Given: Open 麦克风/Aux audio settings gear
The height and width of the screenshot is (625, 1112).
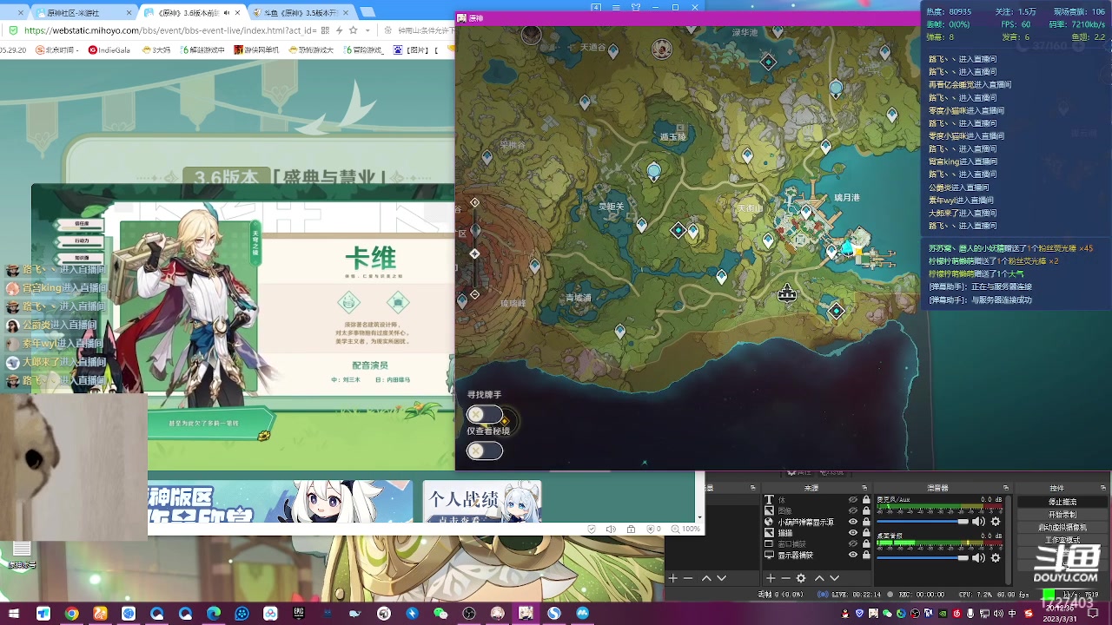Looking at the screenshot, I should [995, 522].
